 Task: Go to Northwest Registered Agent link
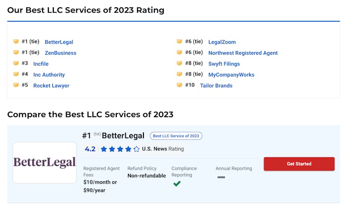pos(243,53)
